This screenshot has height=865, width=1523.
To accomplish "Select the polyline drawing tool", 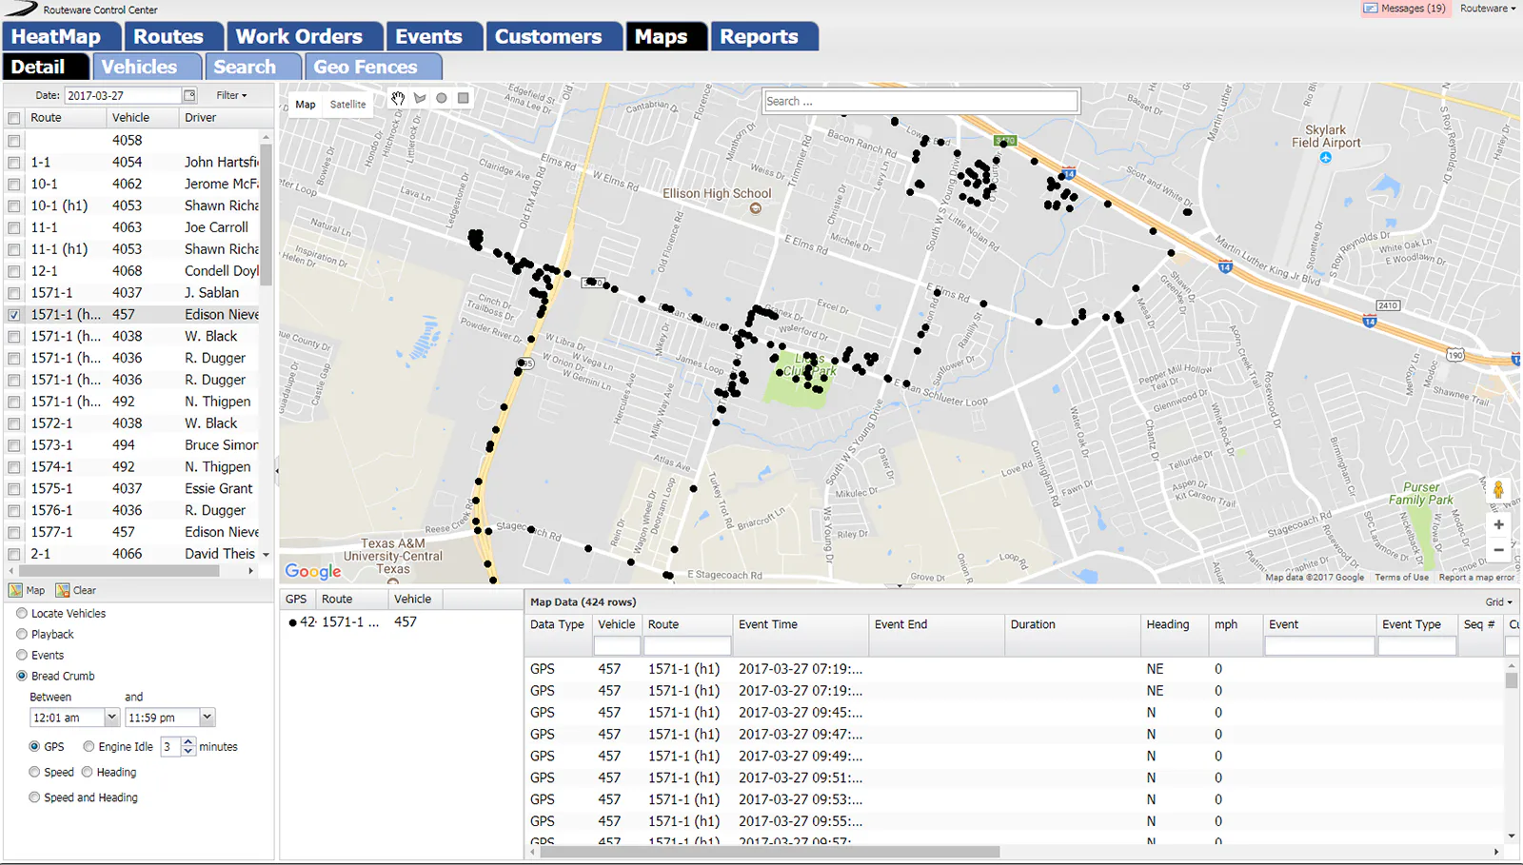I will pos(420,98).
